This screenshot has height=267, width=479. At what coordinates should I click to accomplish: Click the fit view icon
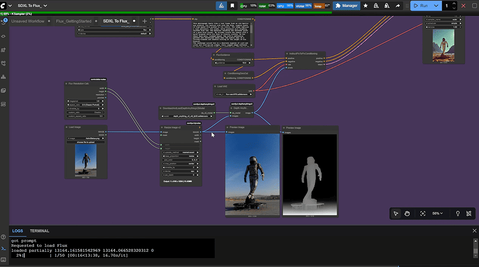point(423,214)
